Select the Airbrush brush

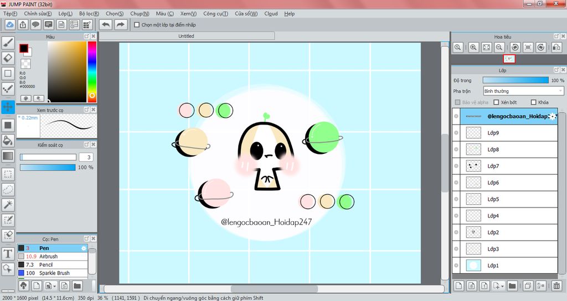pos(53,257)
